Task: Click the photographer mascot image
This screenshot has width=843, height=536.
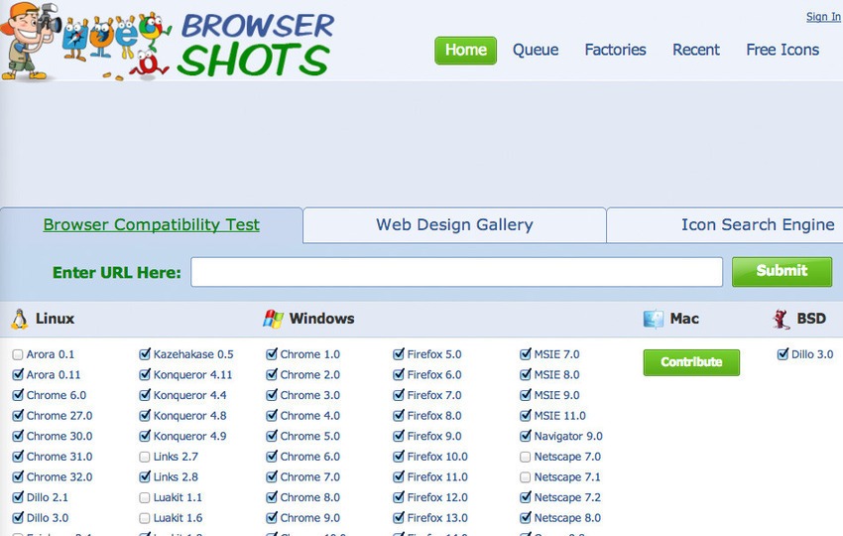Action: coord(30,42)
